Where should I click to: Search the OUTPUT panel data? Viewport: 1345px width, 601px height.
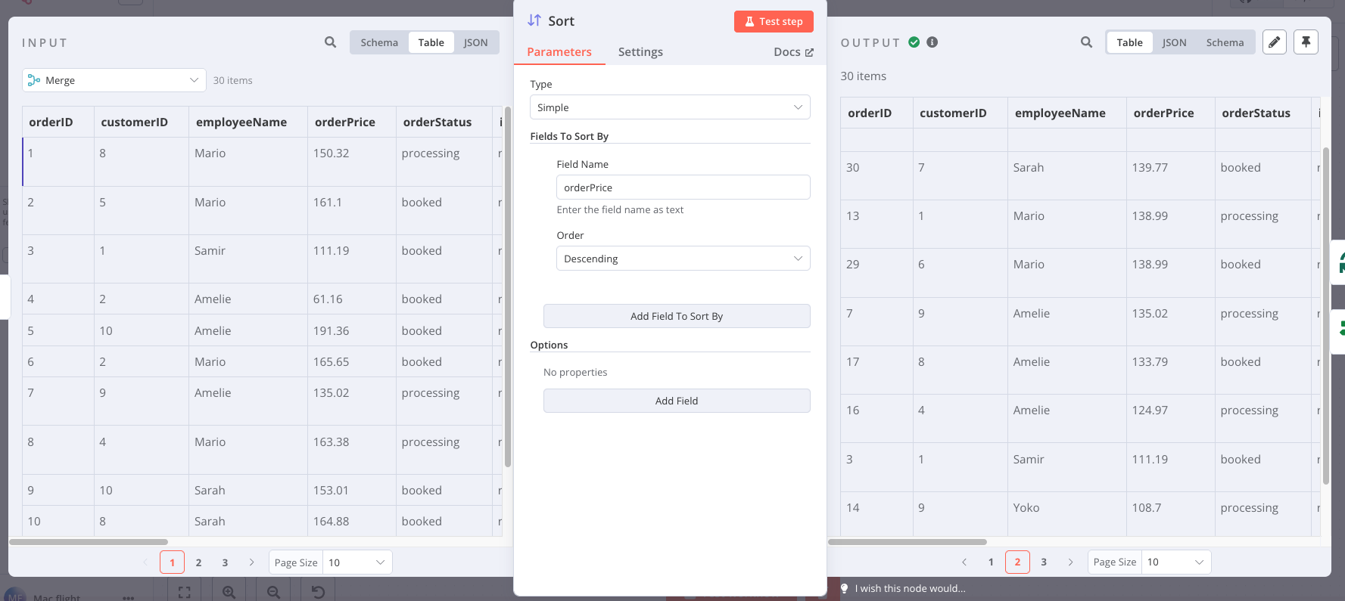point(1086,42)
